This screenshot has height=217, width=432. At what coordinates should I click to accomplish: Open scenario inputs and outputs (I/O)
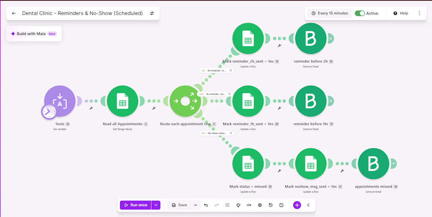point(249,205)
